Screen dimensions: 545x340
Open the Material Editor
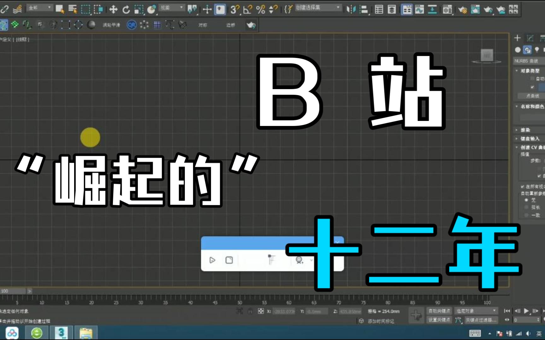pos(447,9)
